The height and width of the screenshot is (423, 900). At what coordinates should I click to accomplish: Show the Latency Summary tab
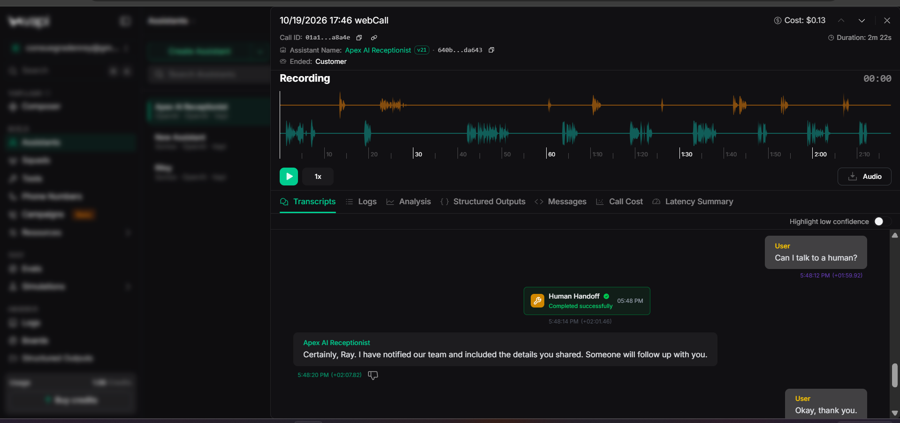point(693,202)
